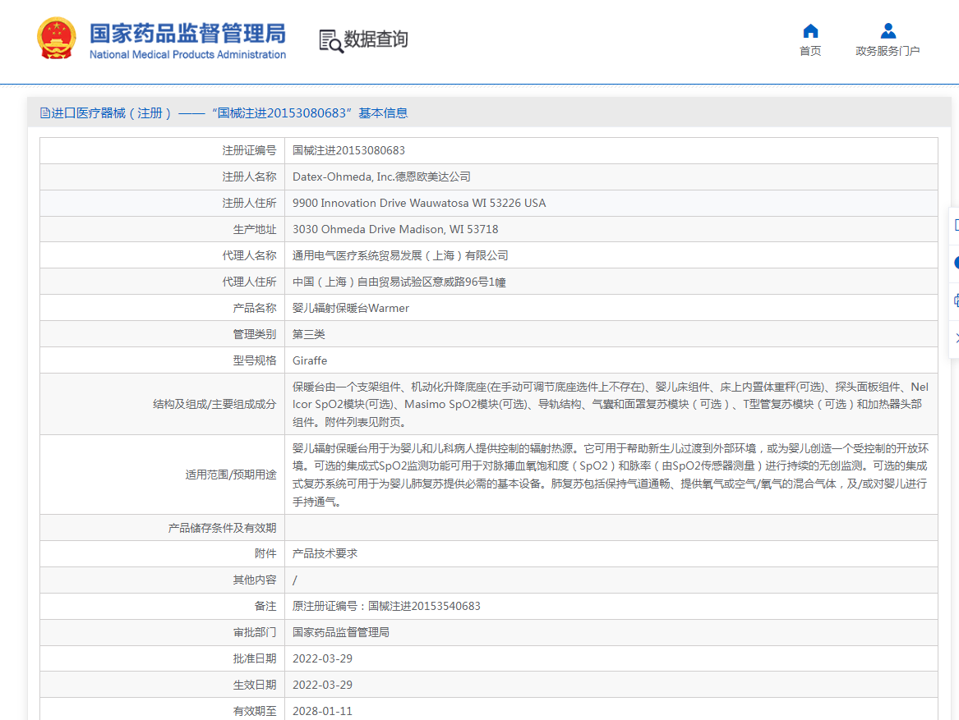959x720 pixels.
Task: Click the document icon before 进口医疗器械
Action: point(44,113)
